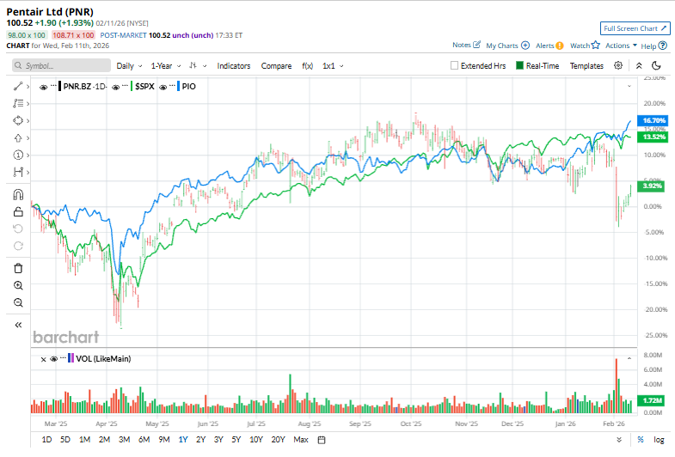
Task: Open the Indicators menu
Action: tap(234, 66)
